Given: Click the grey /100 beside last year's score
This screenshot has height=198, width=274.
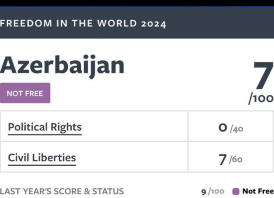Looking at the screenshot, I should tap(216, 191).
